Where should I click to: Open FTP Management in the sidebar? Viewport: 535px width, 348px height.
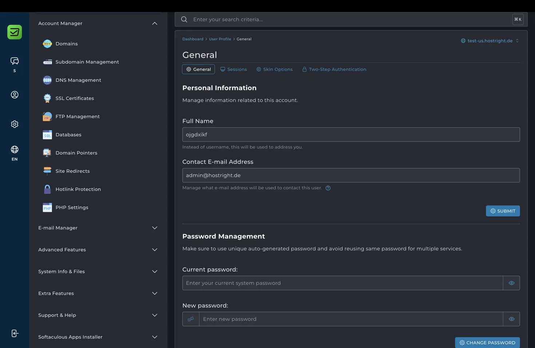click(78, 116)
